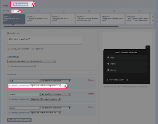The image size is (158, 124).
Task: Set shampoo question as start step
Action: (38, 11)
